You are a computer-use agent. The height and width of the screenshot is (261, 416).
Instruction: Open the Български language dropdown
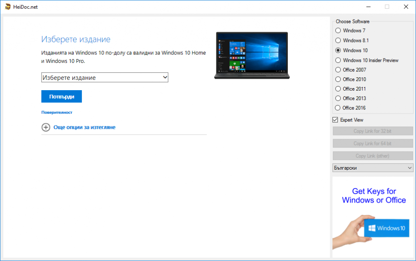373,168
